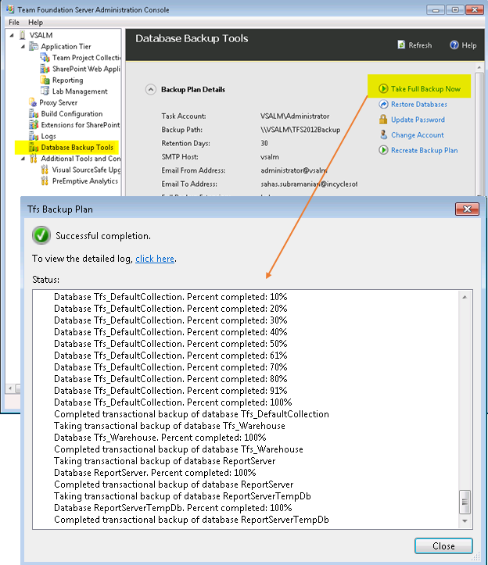Screen dimensions: 488x565
Task: Click the Refresh icon in header
Action: tap(400, 45)
